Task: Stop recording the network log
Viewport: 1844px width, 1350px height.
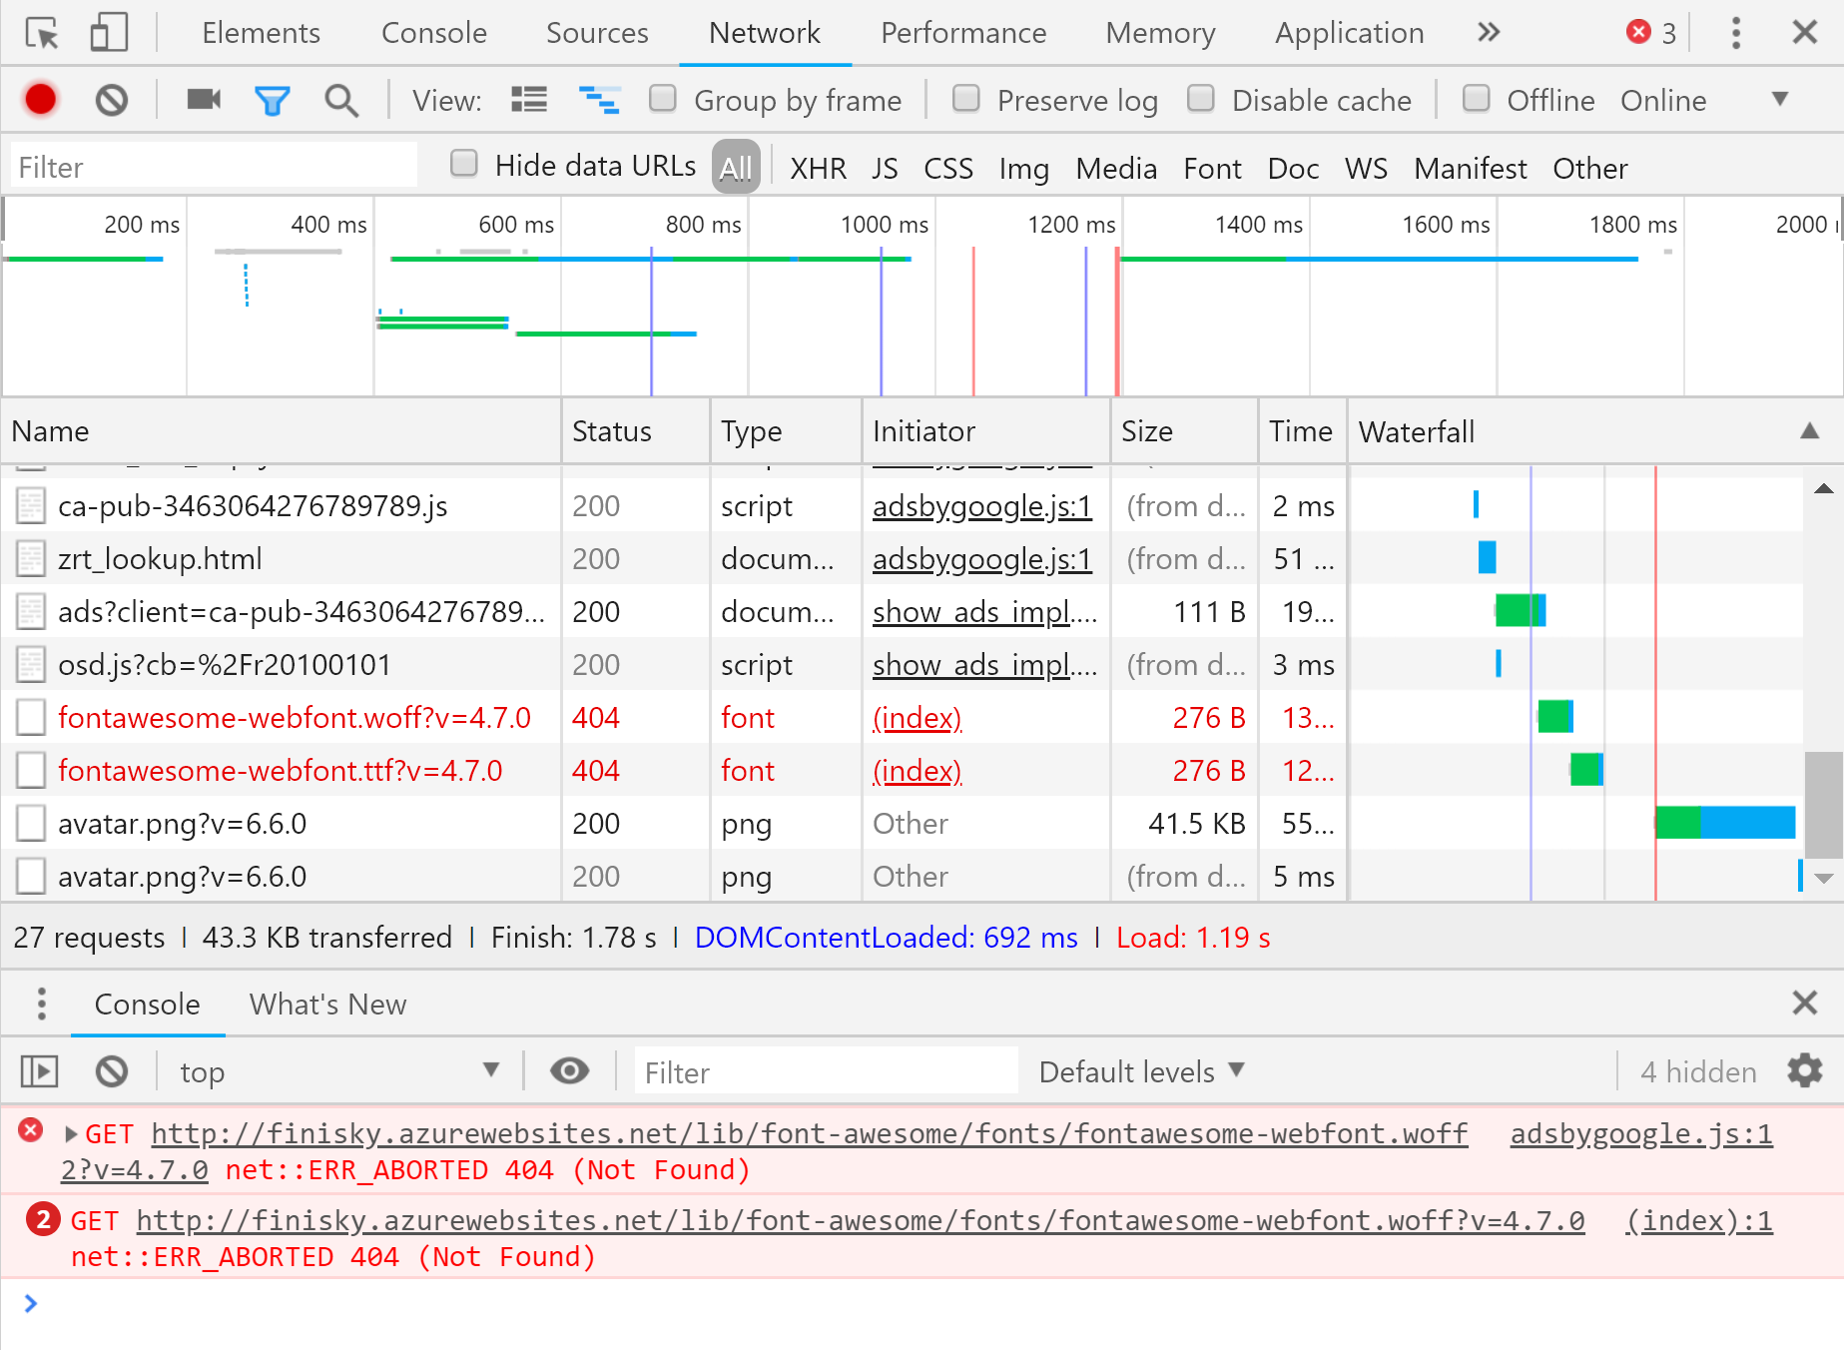Action: coord(41,100)
